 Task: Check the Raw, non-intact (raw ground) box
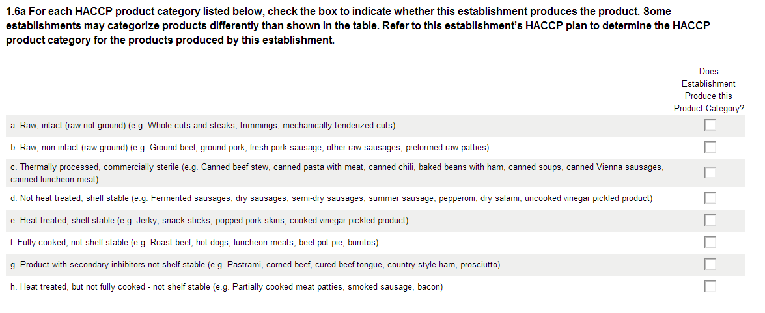(710, 147)
